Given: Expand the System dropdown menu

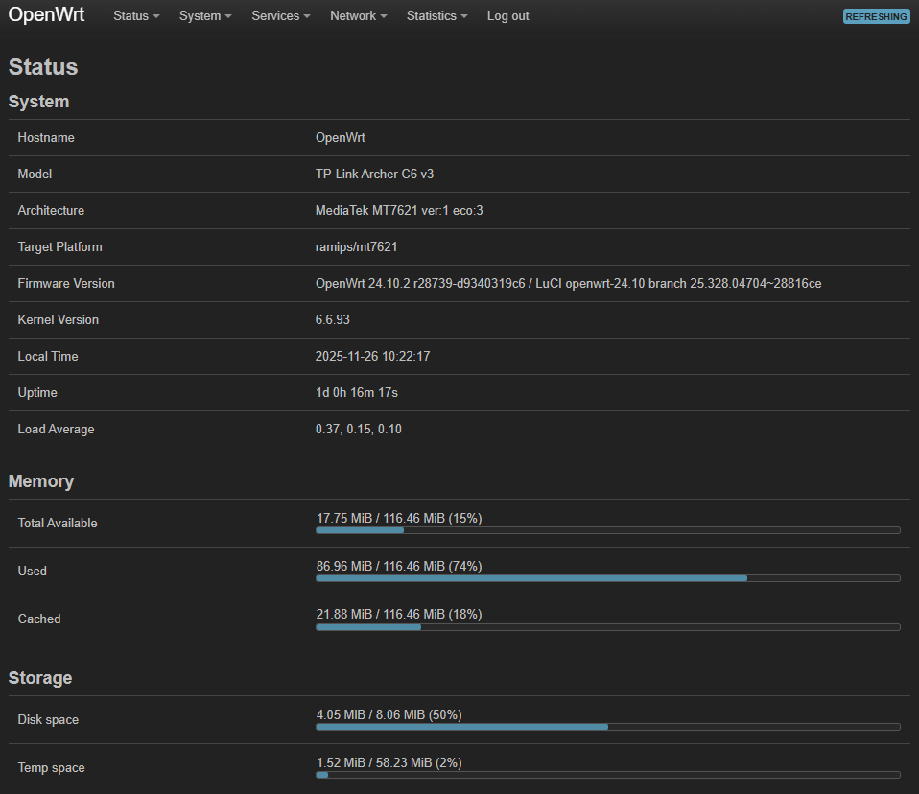Looking at the screenshot, I should pos(204,16).
